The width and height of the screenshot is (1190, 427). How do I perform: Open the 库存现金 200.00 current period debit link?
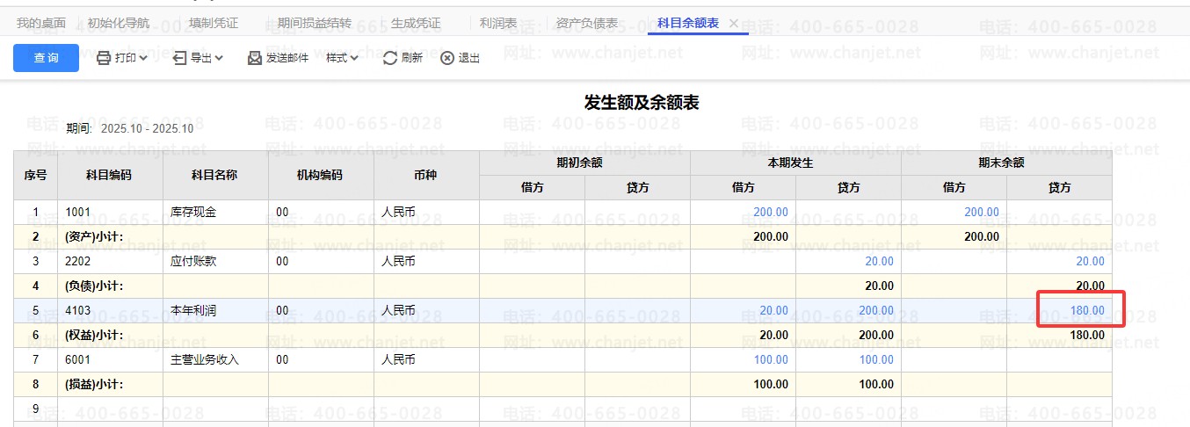click(770, 212)
